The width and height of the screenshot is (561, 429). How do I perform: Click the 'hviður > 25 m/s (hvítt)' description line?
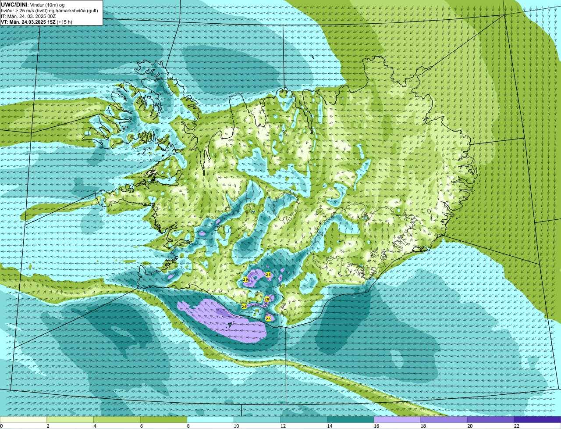click(x=50, y=10)
